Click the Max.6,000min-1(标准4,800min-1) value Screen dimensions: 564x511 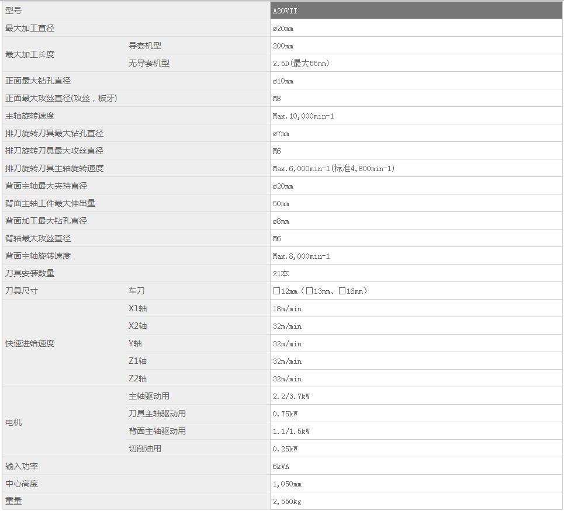point(334,168)
